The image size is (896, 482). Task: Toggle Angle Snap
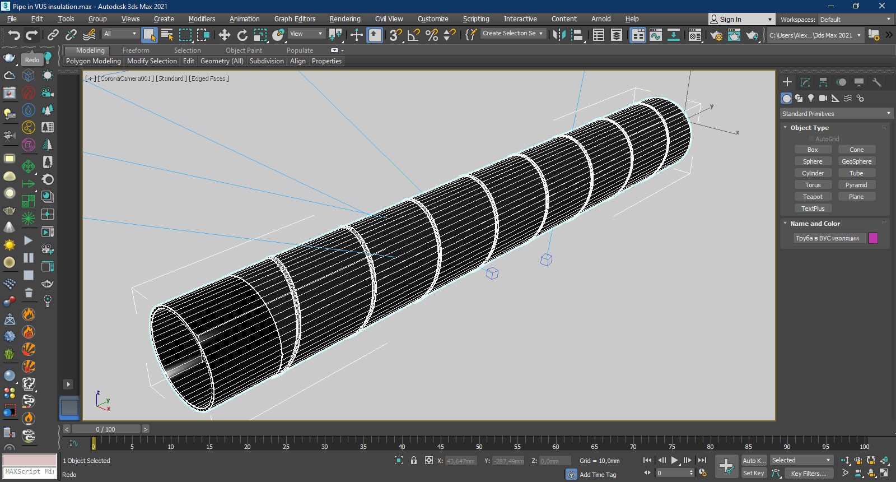coord(413,35)
